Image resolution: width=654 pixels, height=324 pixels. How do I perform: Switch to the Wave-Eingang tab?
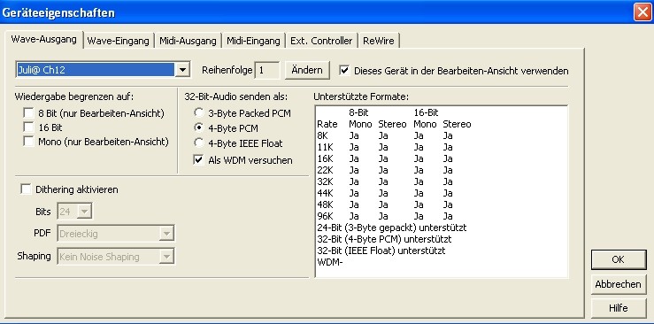pyautogui.click(x=118, y=41)
